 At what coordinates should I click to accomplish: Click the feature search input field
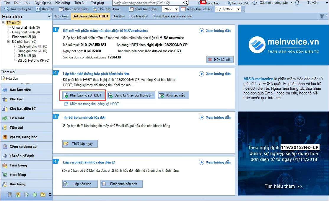tap(147, 3)
